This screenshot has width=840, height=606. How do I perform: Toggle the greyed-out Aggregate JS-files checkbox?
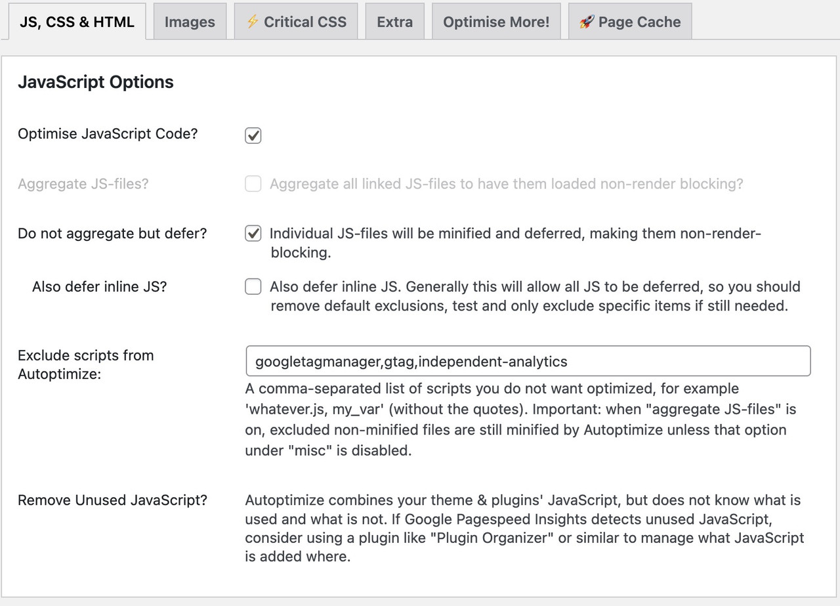pyautogui.click(x=253, y=184)
